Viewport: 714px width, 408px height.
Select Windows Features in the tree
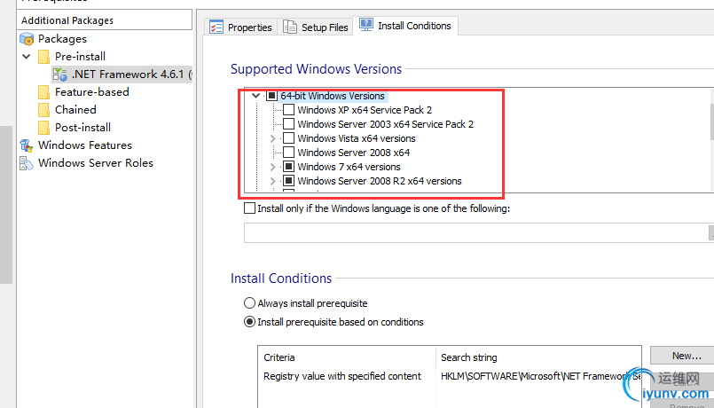(x=85, y=145)
